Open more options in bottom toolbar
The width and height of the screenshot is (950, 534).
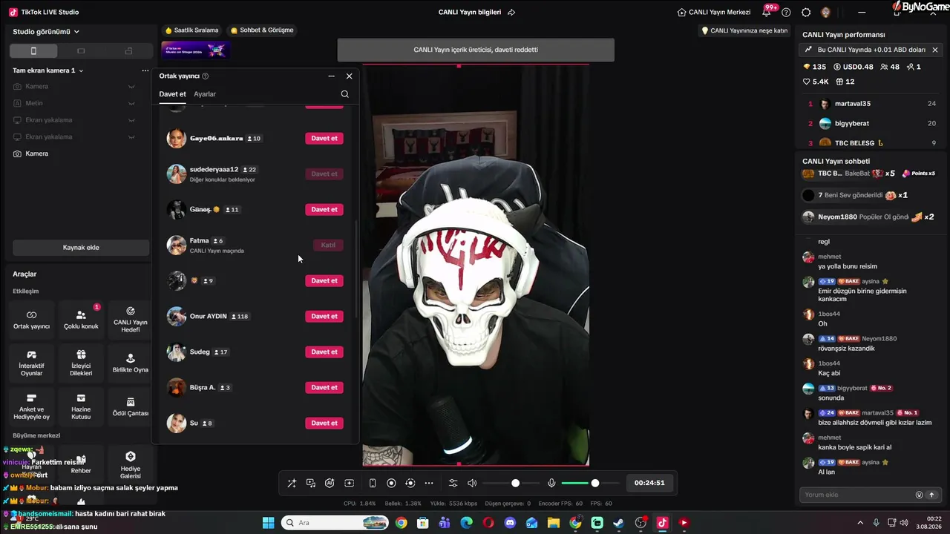(x=429, y=484)
